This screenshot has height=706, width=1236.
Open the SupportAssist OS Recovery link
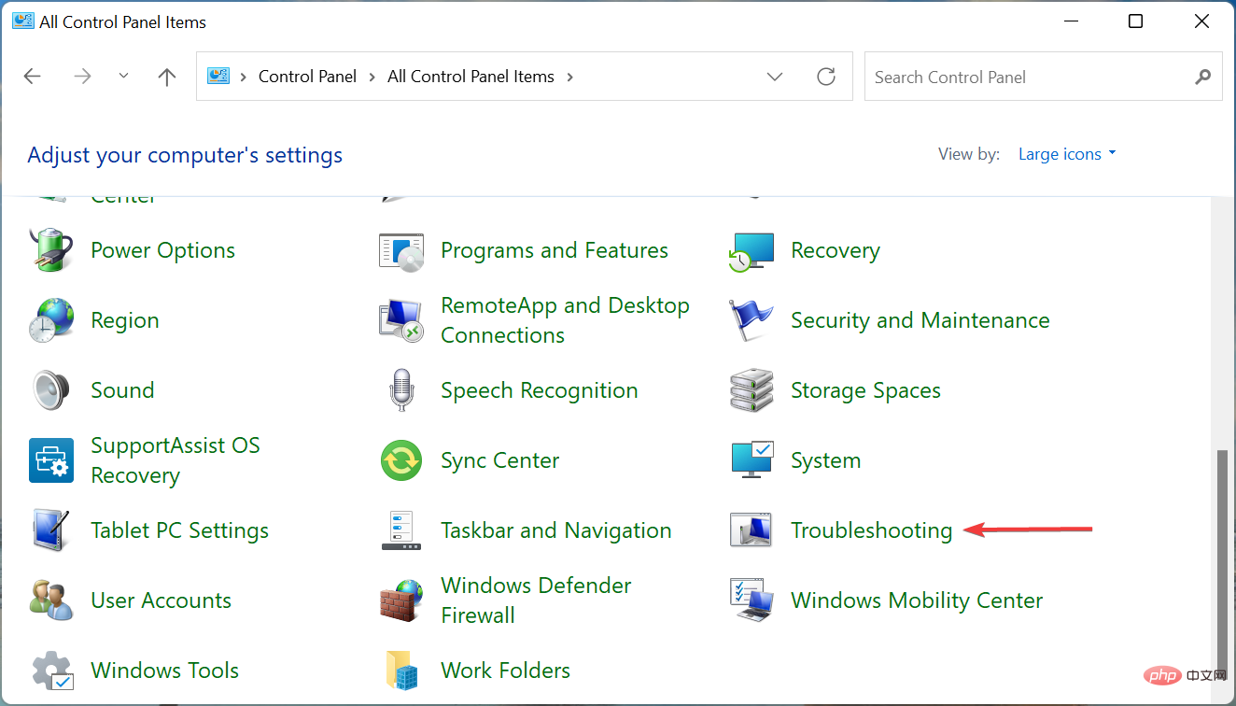(175, 460)
